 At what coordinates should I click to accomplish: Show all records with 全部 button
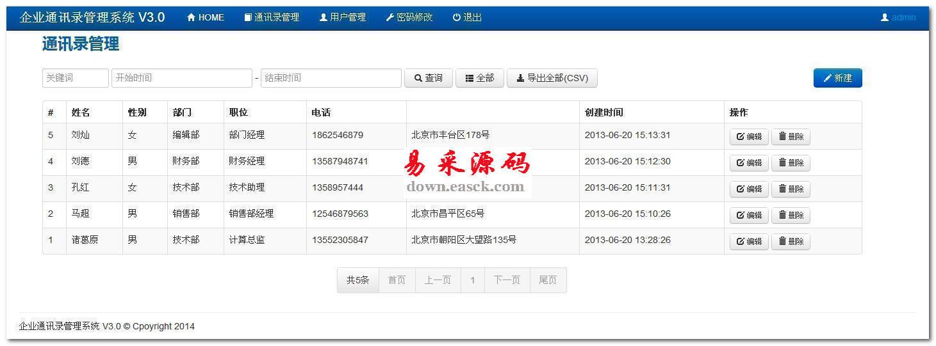point(479,78)
